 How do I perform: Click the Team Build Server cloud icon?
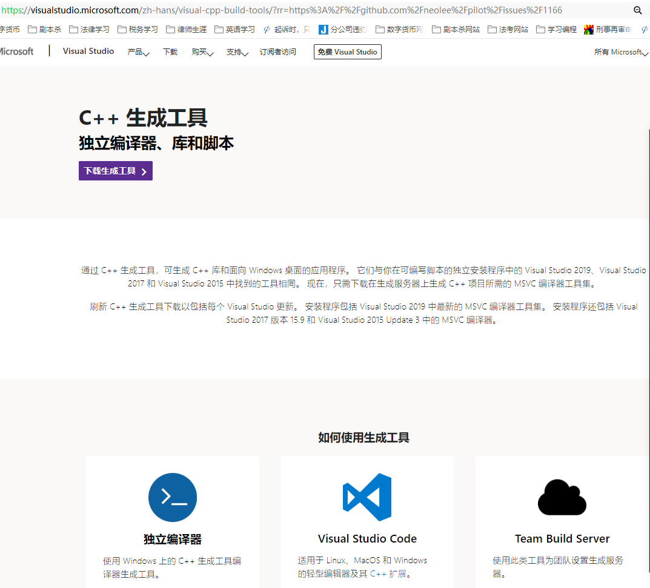(562, 497)
